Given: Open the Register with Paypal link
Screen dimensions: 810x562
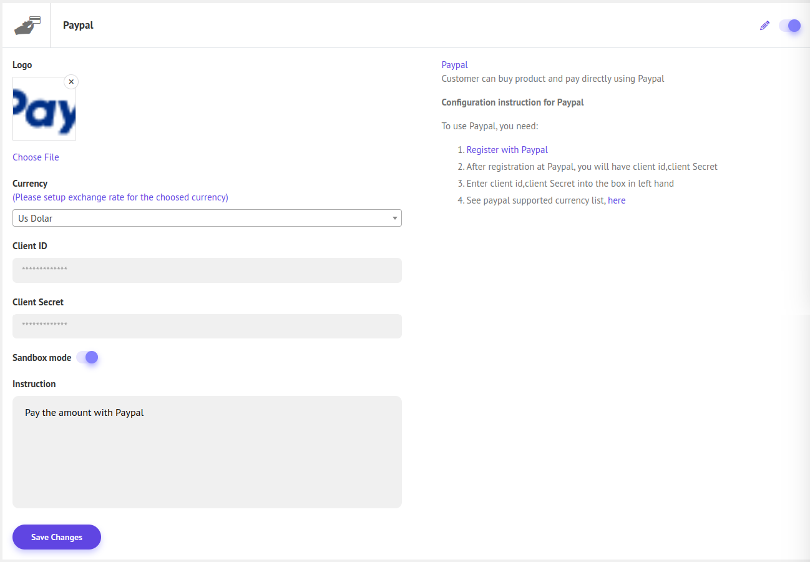Looking at the screenshot, I should point(507,150).
